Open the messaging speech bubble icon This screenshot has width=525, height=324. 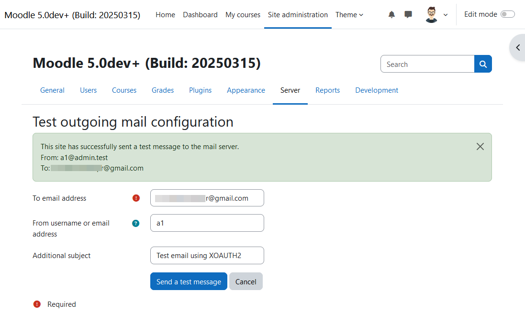pos(408,15)
